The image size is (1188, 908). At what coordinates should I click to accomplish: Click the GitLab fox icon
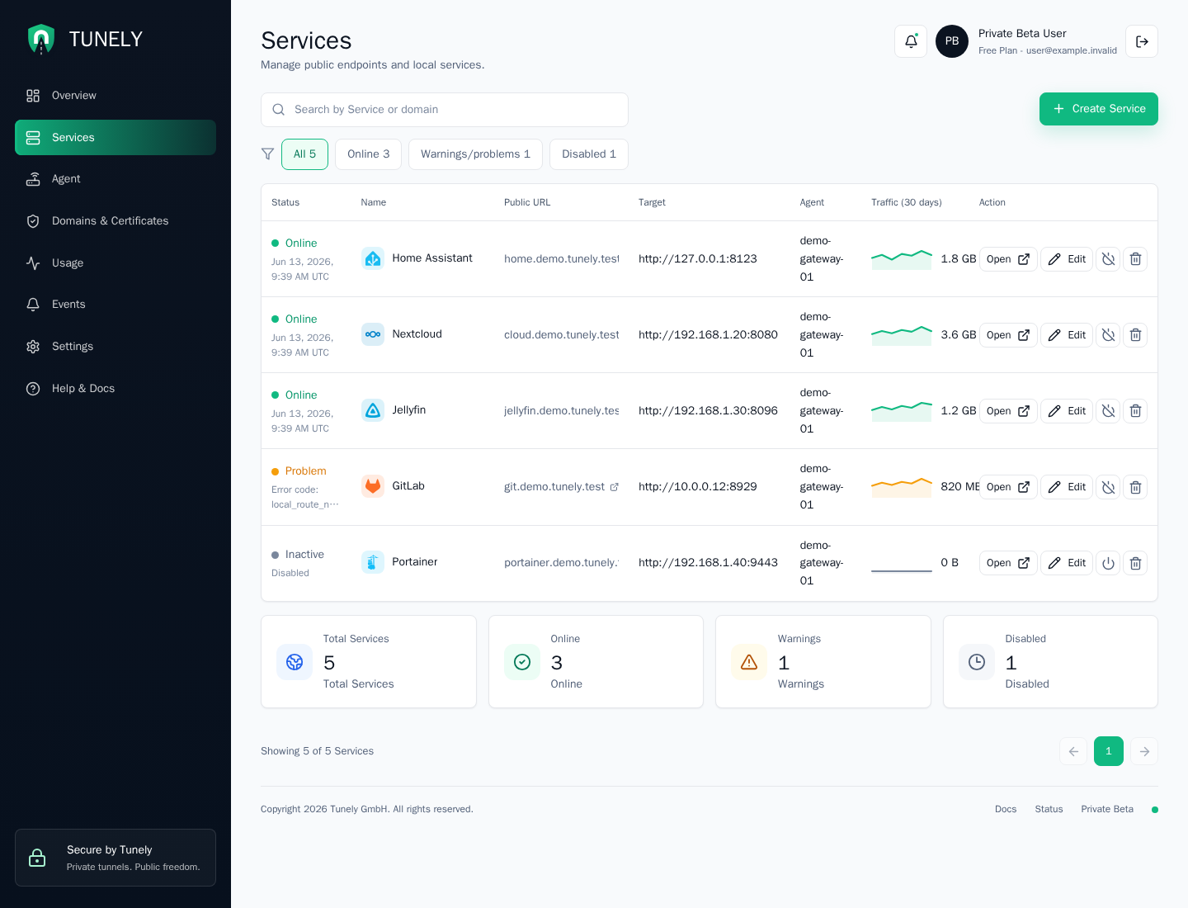(373, 486)
